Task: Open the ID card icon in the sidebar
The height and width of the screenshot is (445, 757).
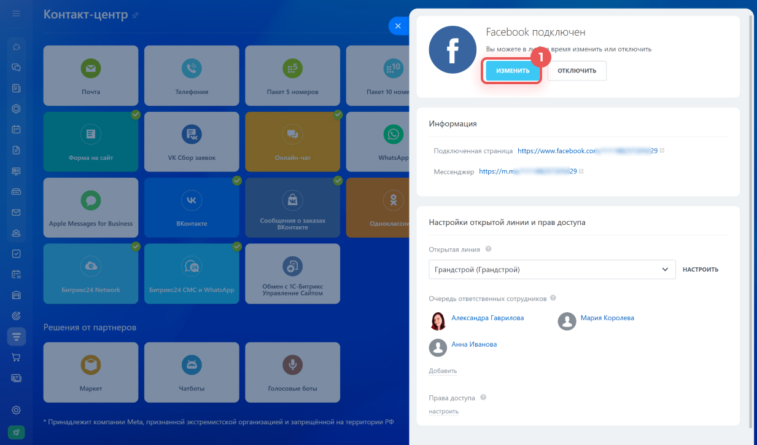Action: 17,378
